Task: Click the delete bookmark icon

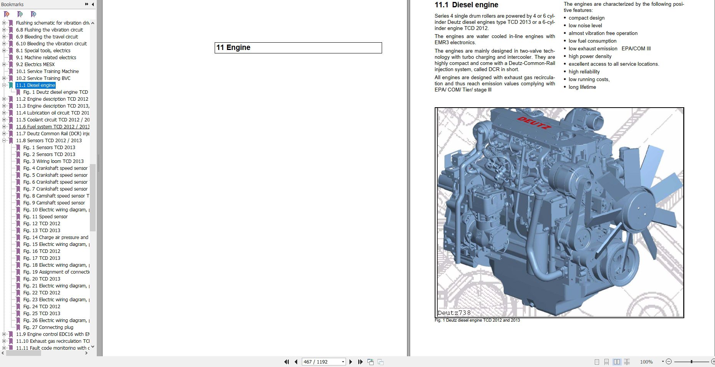Action: 7,14
